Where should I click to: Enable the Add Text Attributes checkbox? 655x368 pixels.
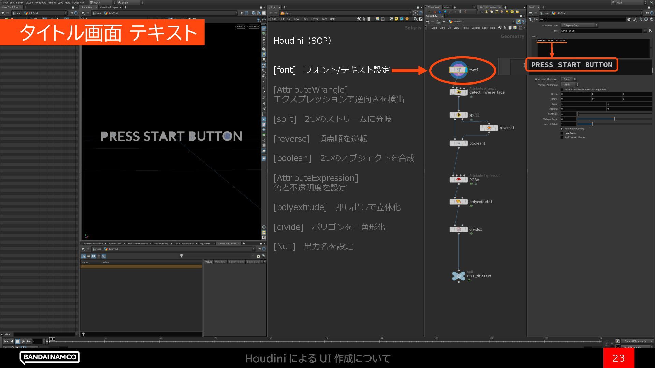tap(562, 137)
